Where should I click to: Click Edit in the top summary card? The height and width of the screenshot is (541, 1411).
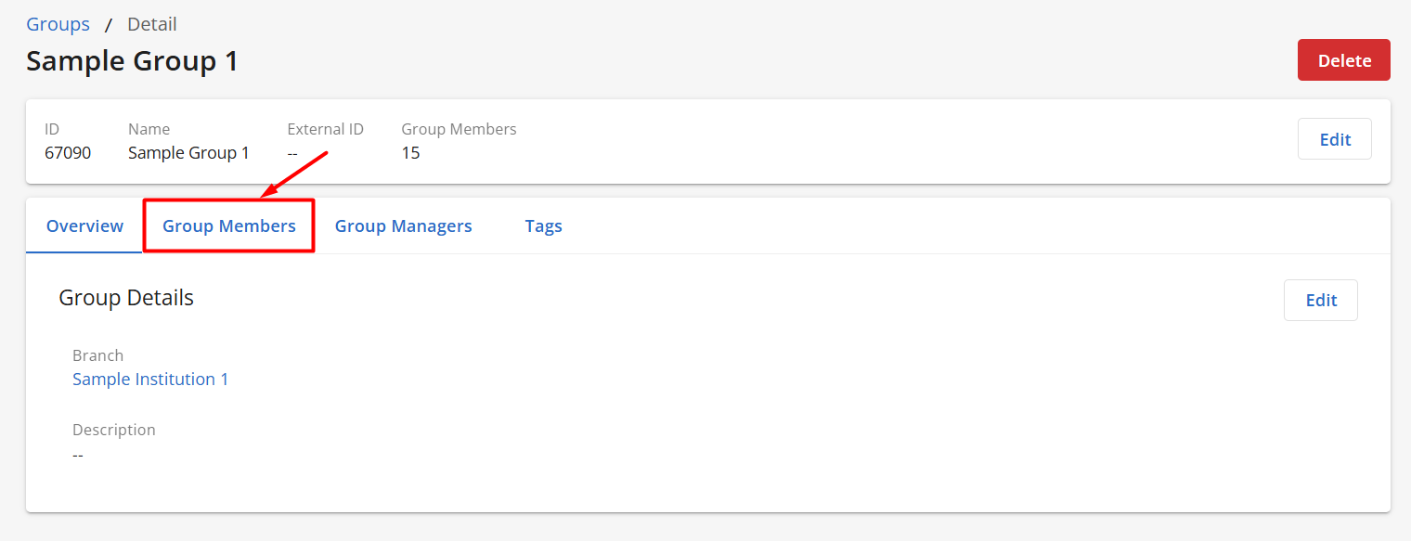1334,139
